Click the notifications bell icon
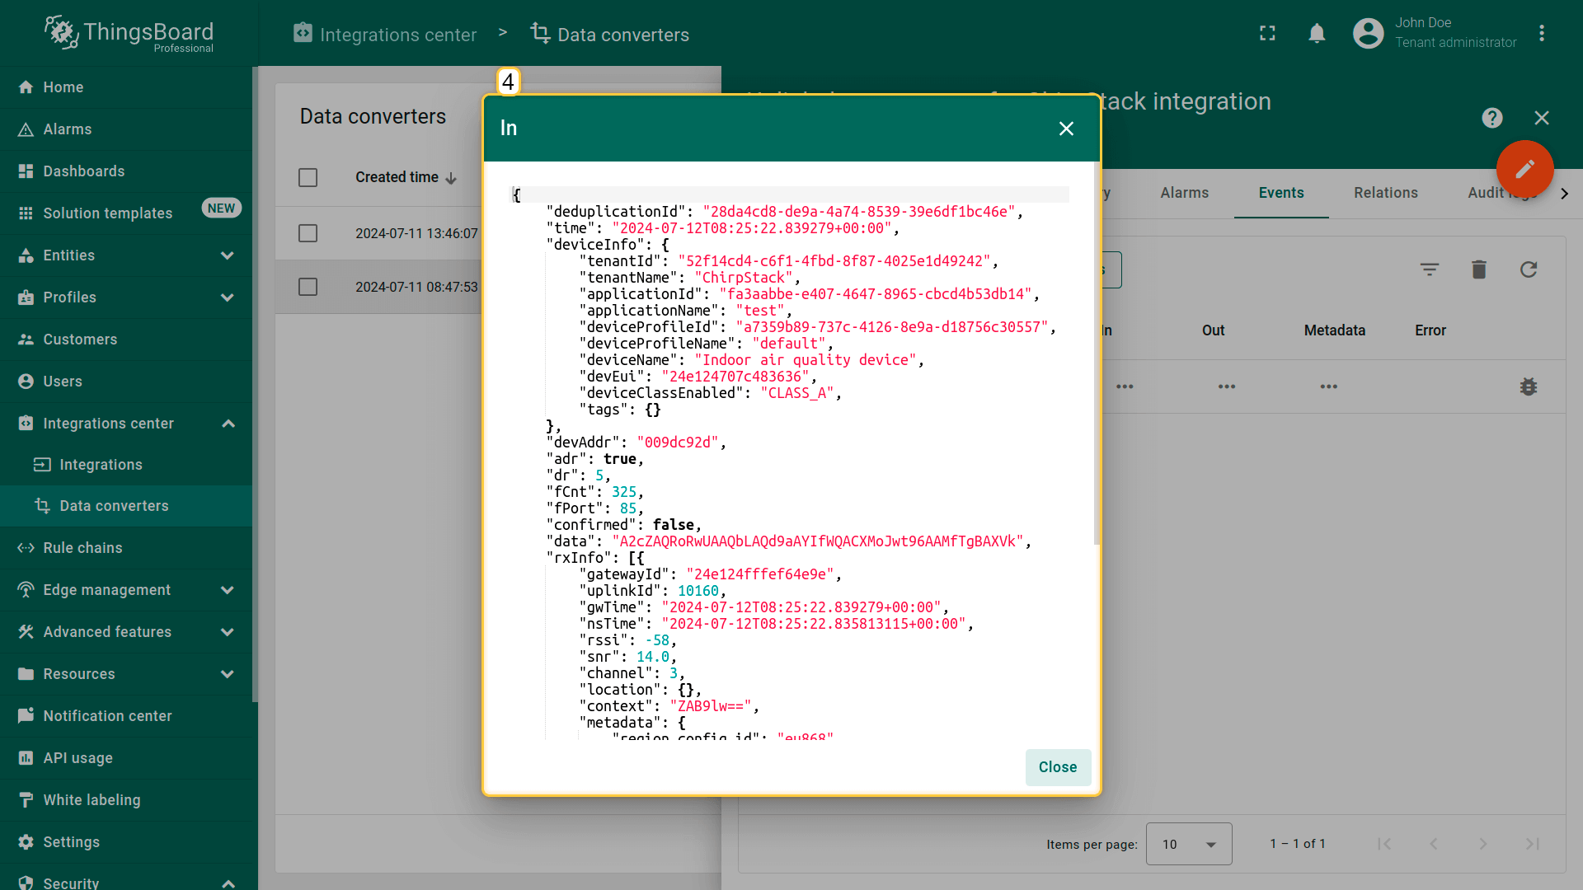Viewport: 1583px width, 890px height. click(x=1317, y=34)
